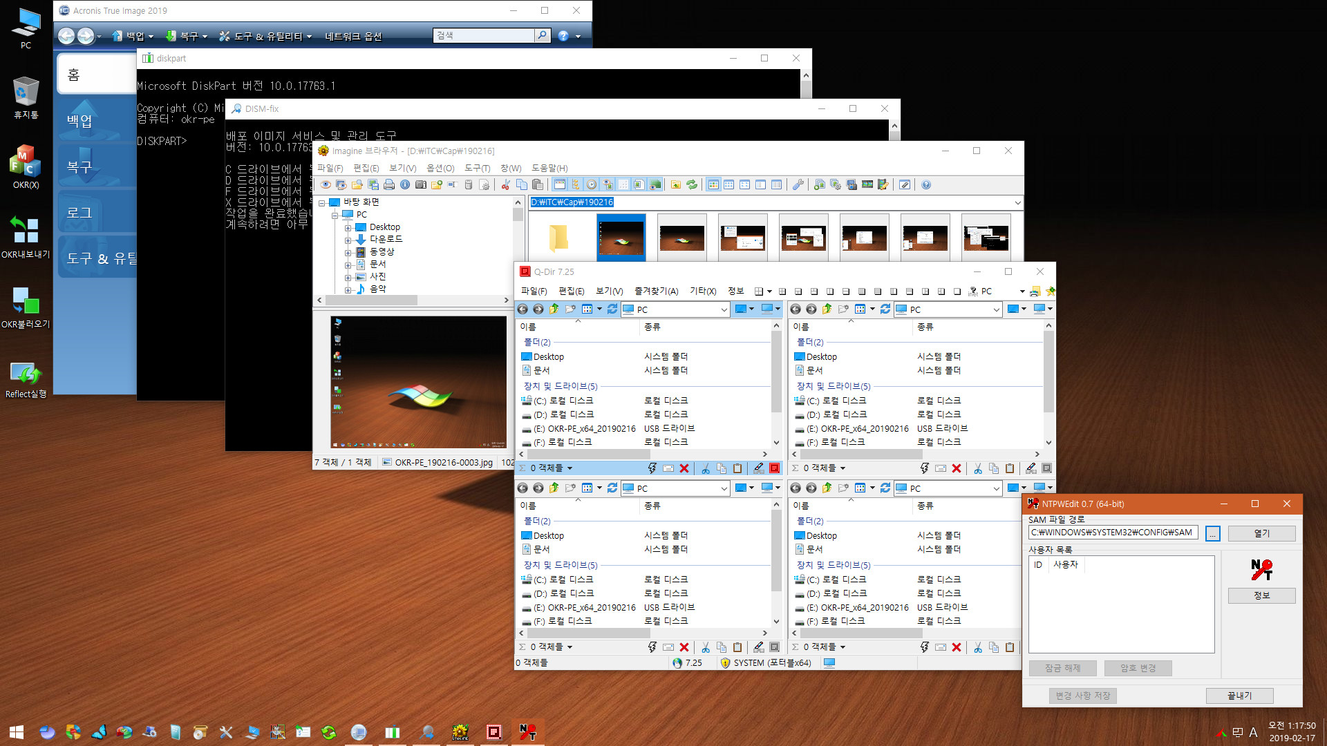
Task: Click the 검색 search field in Acronis
Action: [484, 35]
